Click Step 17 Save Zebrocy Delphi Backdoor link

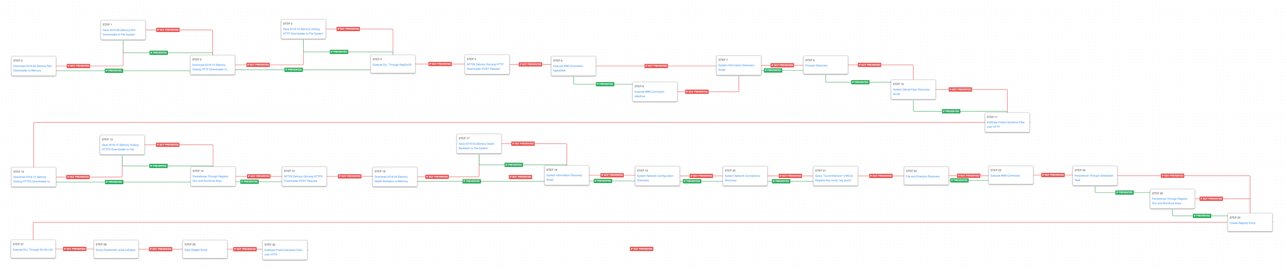(476, 144)
